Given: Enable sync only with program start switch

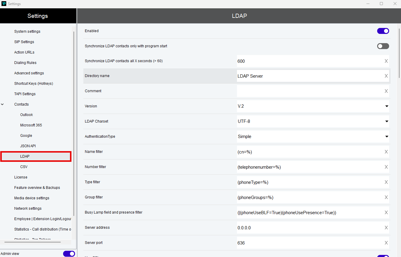Looking at the screenshot, I should coord(383,46).
